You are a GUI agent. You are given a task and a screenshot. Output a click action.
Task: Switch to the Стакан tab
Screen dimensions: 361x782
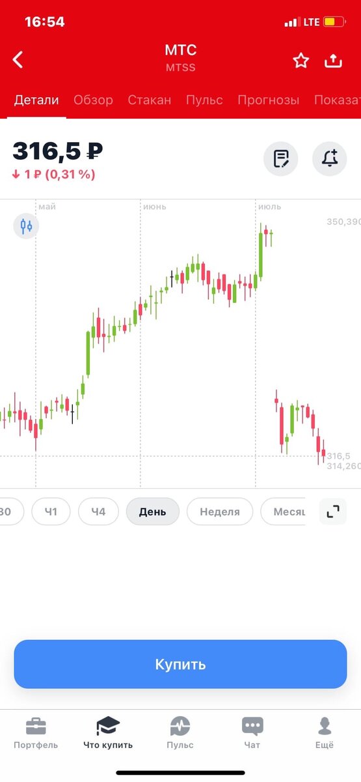click(x=150, y=100)
